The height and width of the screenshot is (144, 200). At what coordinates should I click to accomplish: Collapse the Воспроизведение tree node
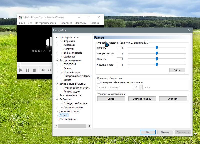57,61
